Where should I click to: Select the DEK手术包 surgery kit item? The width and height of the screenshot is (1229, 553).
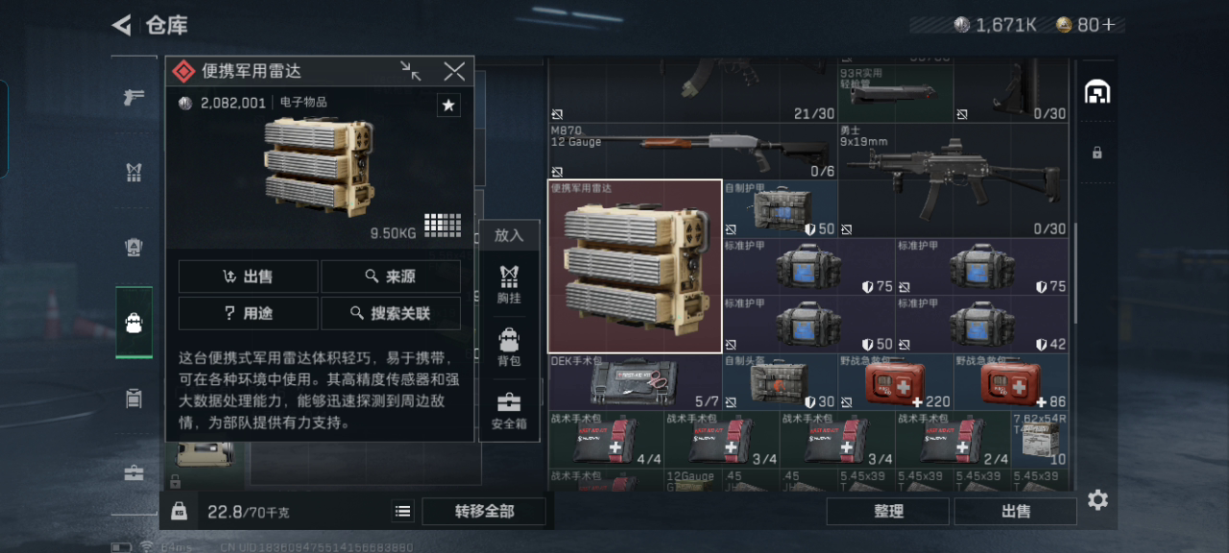(x=635, y=382)
